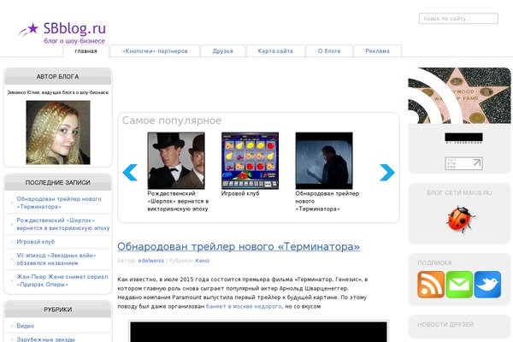Open main article title «Обнародован трейлер нового Терминатора»
513x342 pixels.
tap(239, 246)
